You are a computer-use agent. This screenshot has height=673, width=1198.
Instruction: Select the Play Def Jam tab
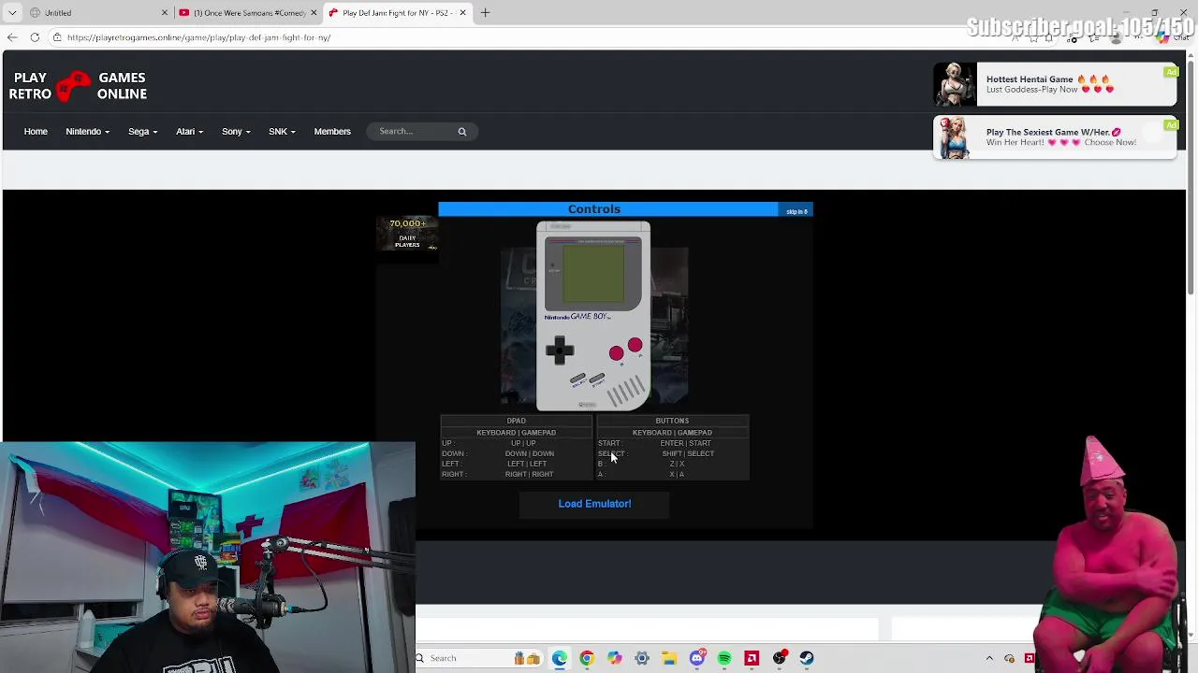398,12
